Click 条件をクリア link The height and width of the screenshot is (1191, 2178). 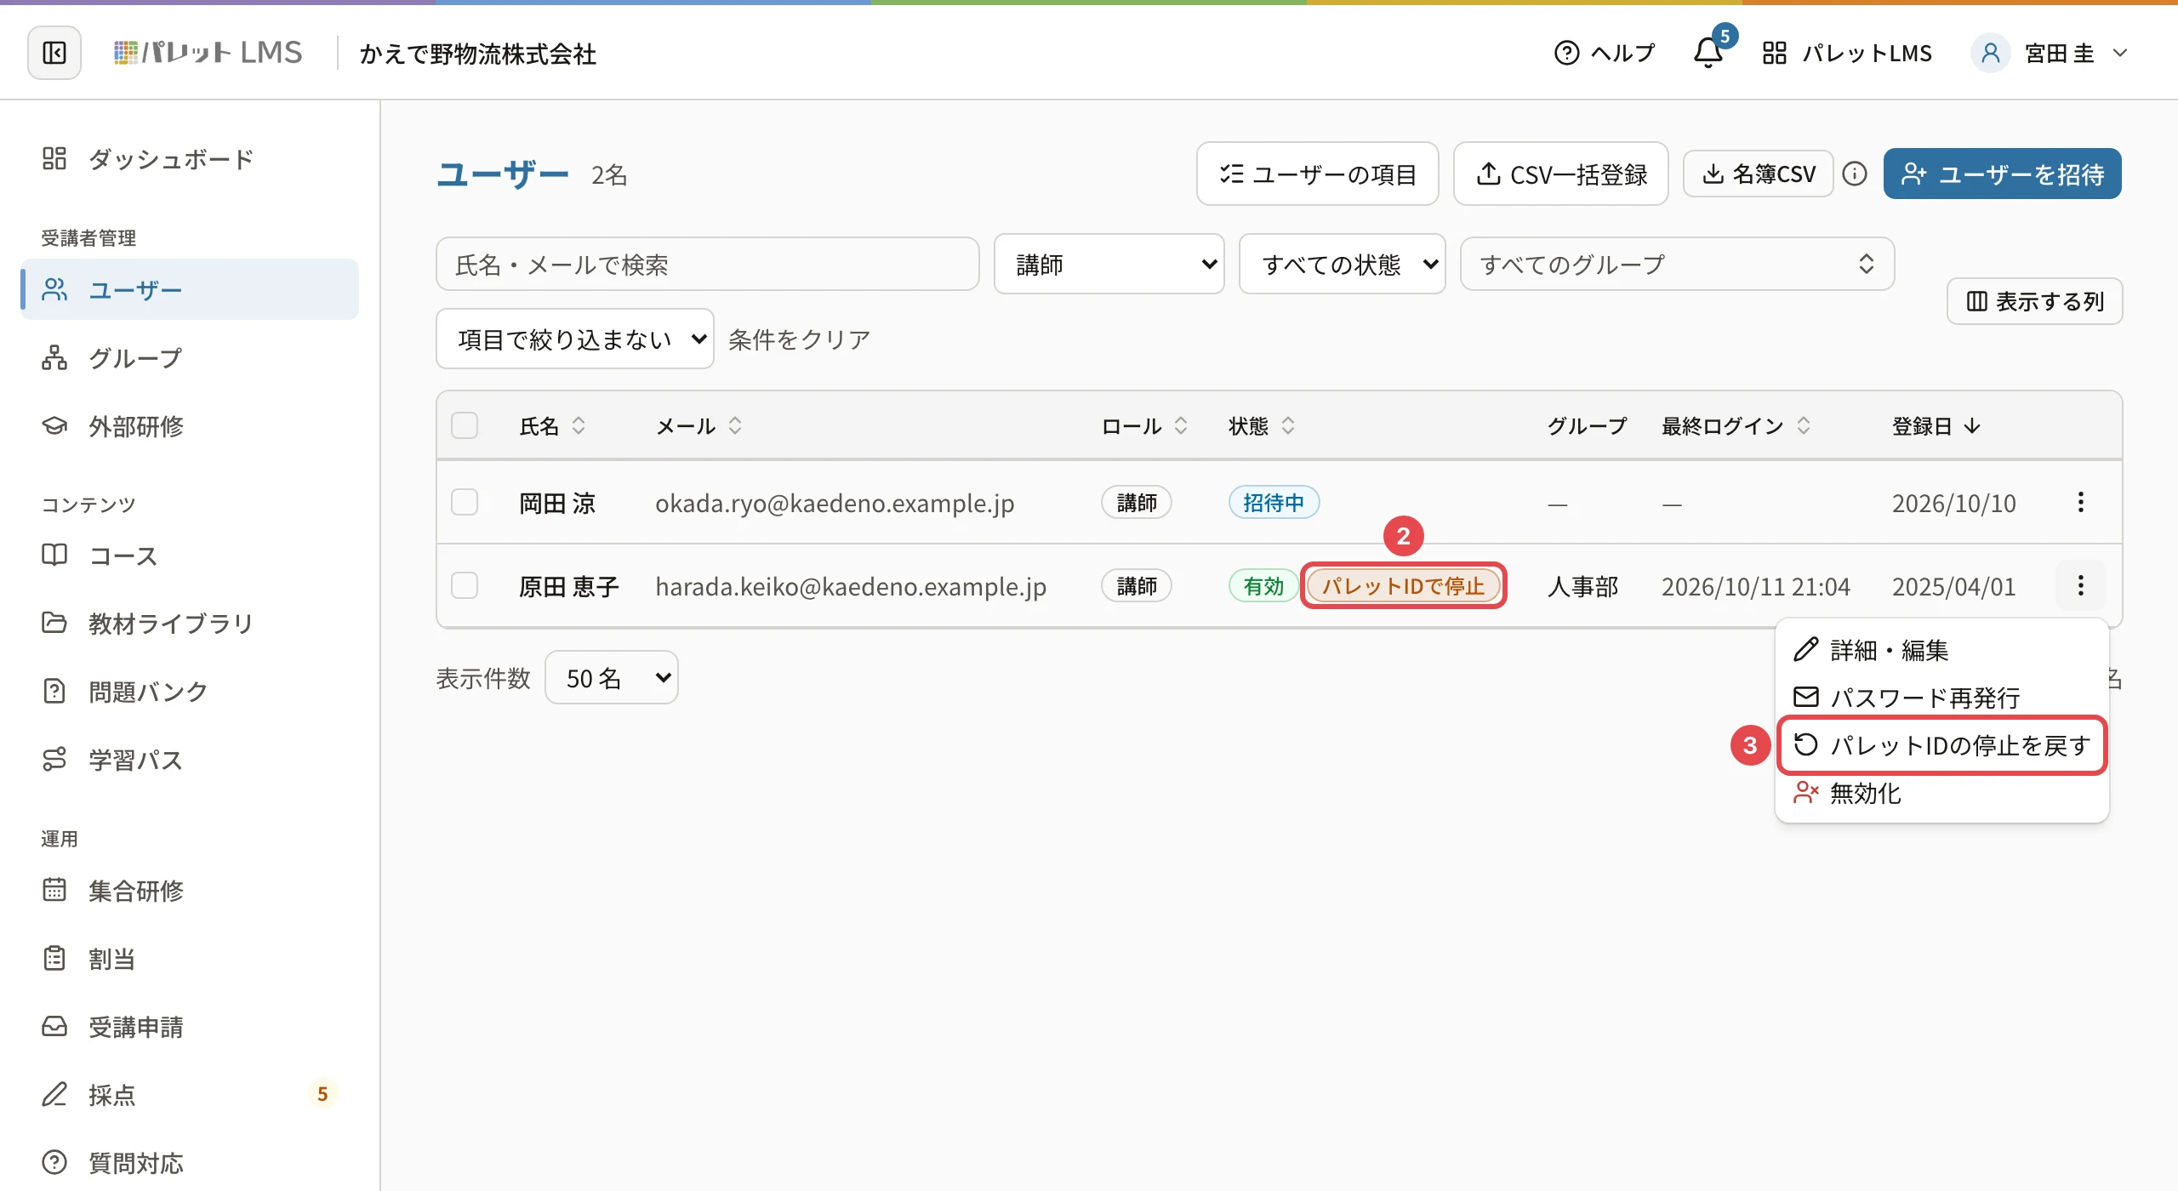[x=800, y=339]
